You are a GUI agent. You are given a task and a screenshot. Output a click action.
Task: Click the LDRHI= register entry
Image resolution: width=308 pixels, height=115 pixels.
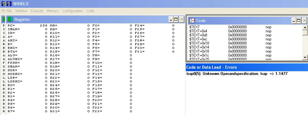click(27, 81)
